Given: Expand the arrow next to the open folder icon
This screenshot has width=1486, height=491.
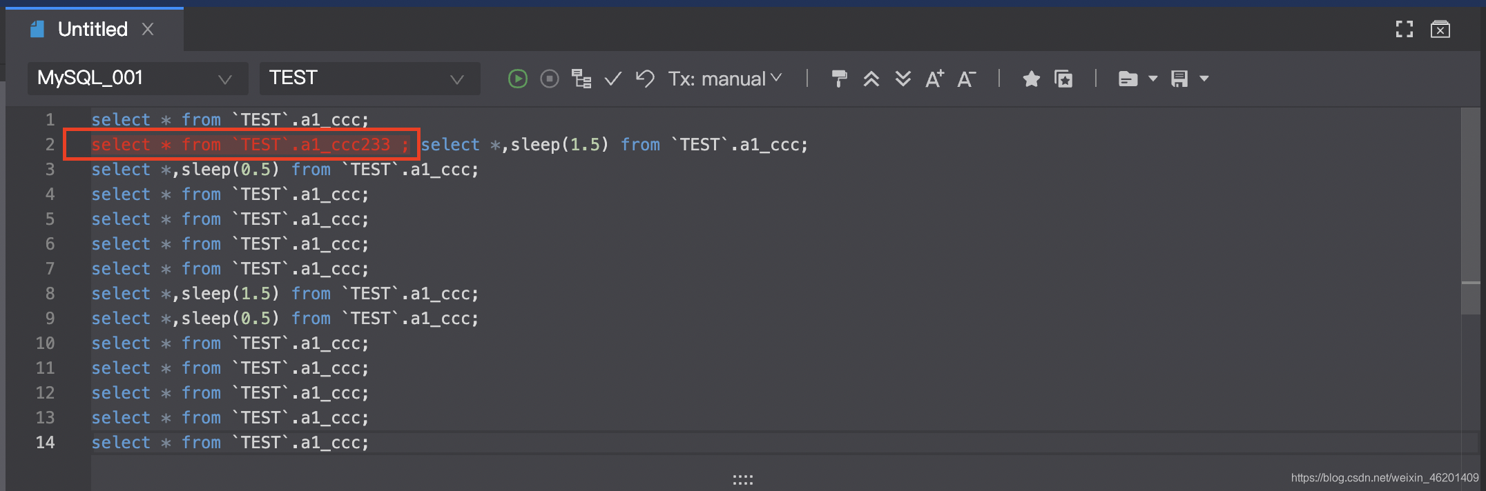Looking at the screenshot, I should coord(1152,79).
